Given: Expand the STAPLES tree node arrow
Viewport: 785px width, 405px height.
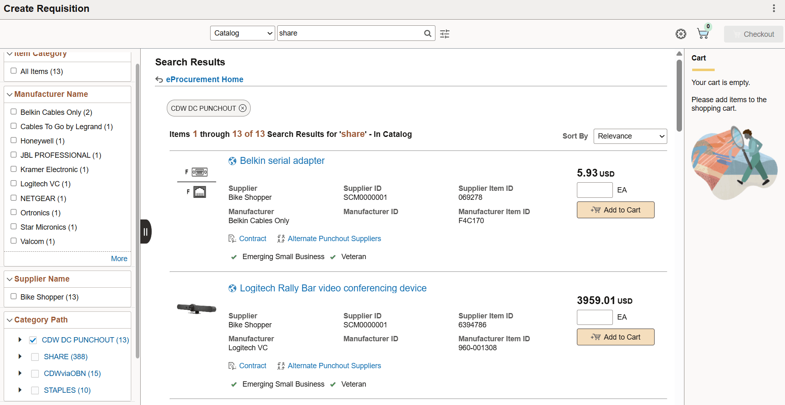Looking at the screenshot, I should [x=20, y=390].
